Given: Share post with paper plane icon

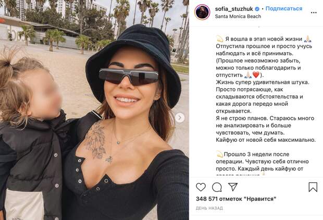Looking at the screenshot, I should tap(233, 187).
